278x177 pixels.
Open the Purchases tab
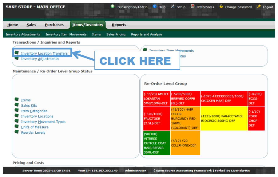(x=54, y=25)
